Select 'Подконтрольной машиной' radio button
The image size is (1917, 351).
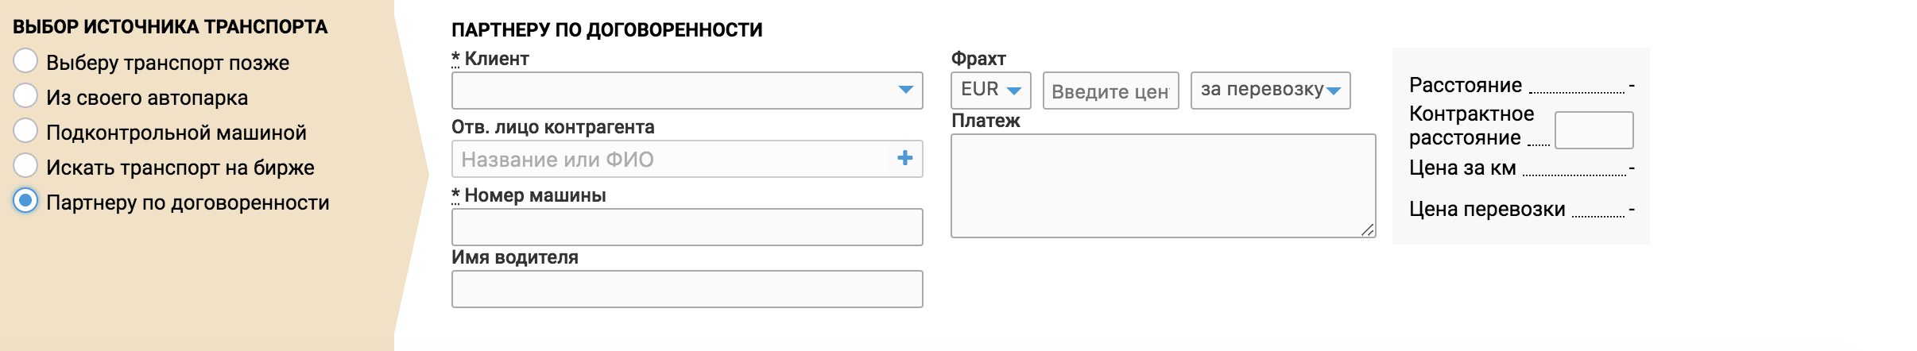[25, 131]
